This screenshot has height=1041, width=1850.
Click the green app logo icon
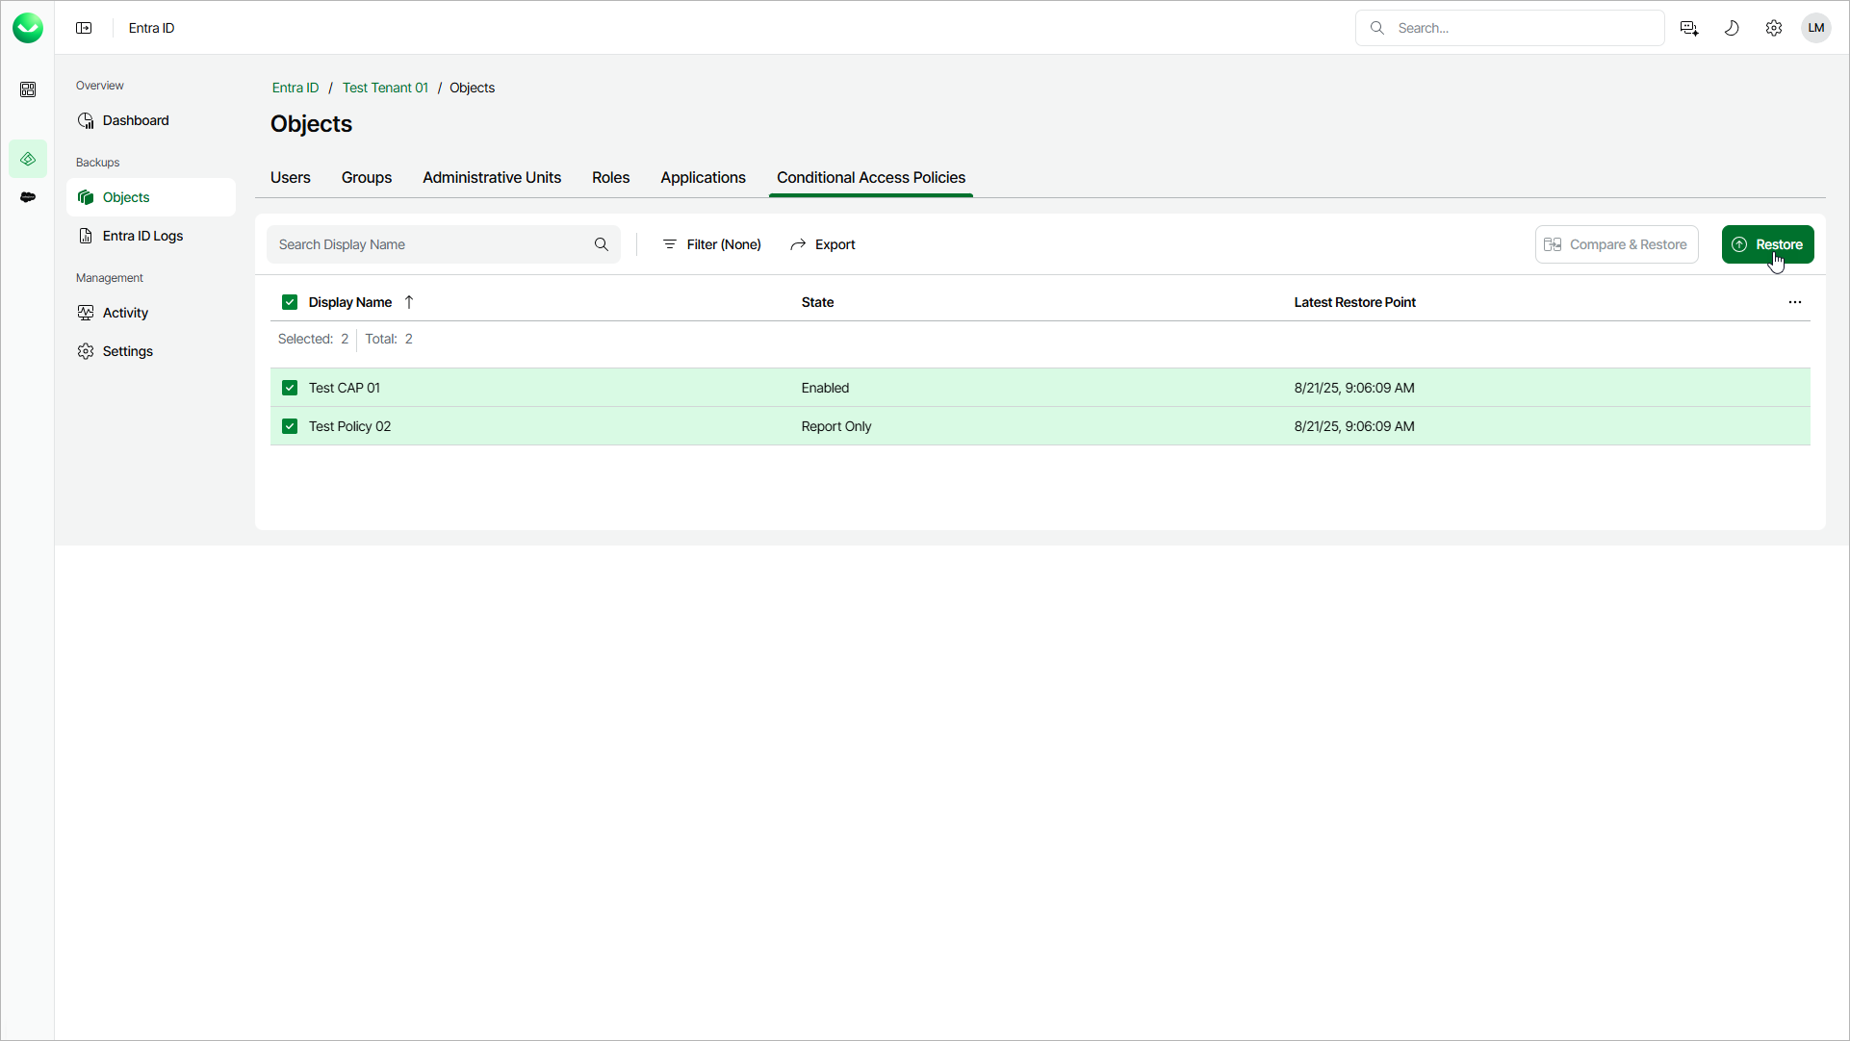click(28, 28)
